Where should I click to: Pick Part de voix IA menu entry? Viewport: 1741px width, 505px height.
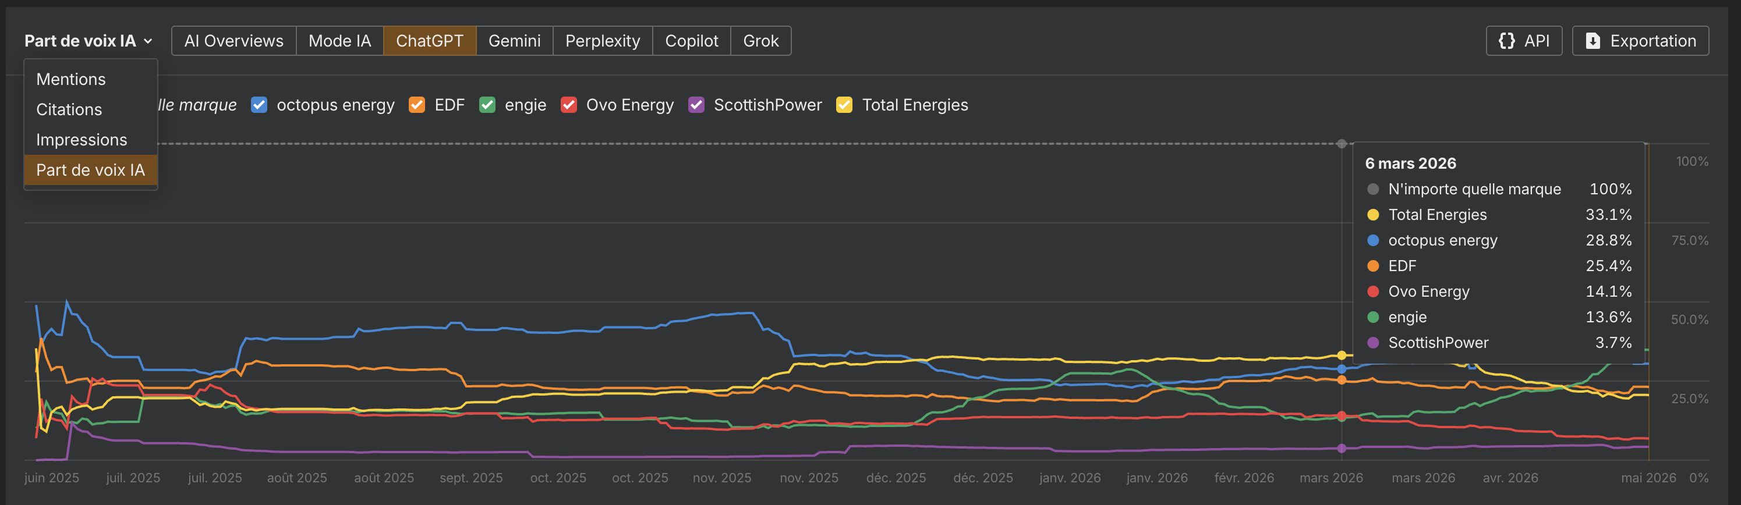coord(91,170)
